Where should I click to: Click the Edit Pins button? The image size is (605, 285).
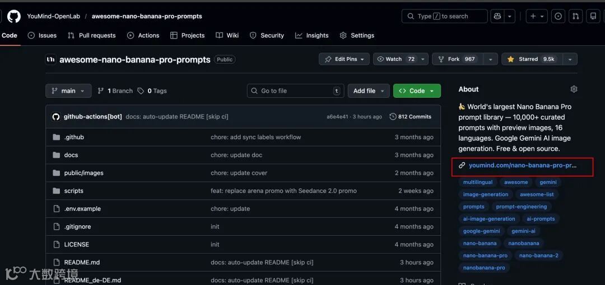click(x=344, y=59)
